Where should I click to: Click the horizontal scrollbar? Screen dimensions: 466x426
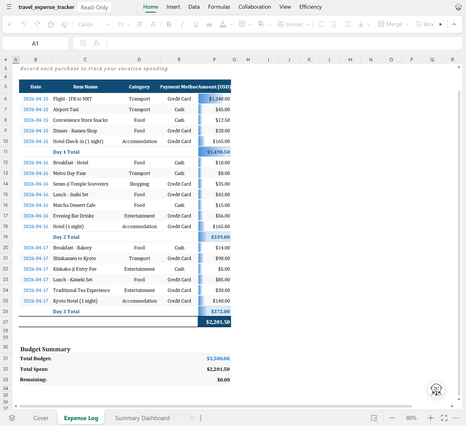(x=216, y=406)
